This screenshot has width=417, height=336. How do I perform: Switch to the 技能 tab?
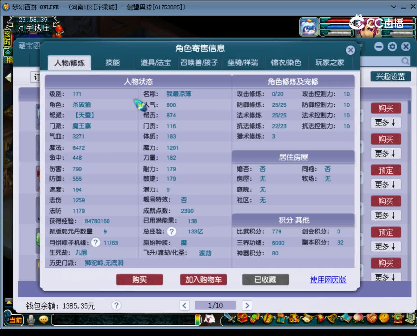[112, 63]
